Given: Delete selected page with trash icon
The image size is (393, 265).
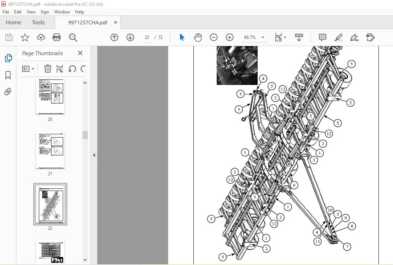Looking at the screenshot, I should 48,69.
